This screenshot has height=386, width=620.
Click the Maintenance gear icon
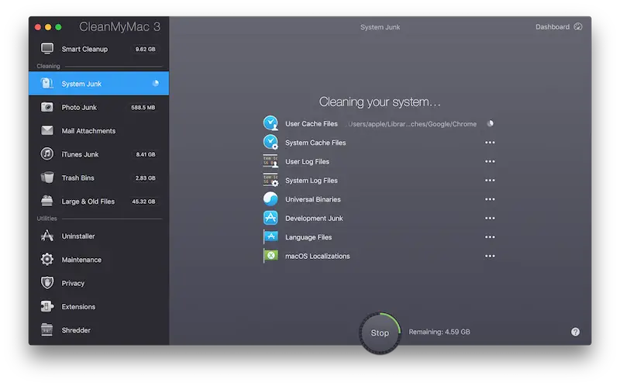click(47, 260)
